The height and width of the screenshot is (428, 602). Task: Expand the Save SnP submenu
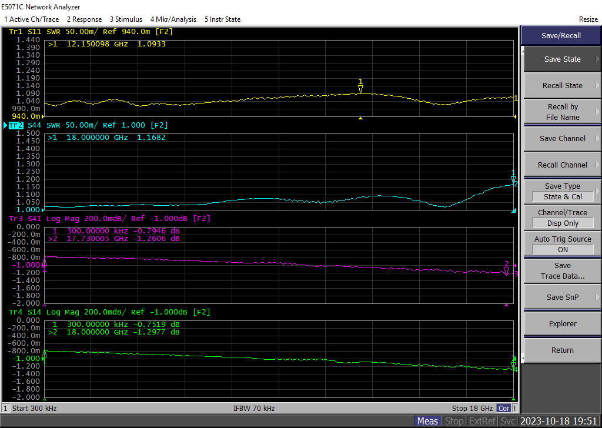point(562,297)
